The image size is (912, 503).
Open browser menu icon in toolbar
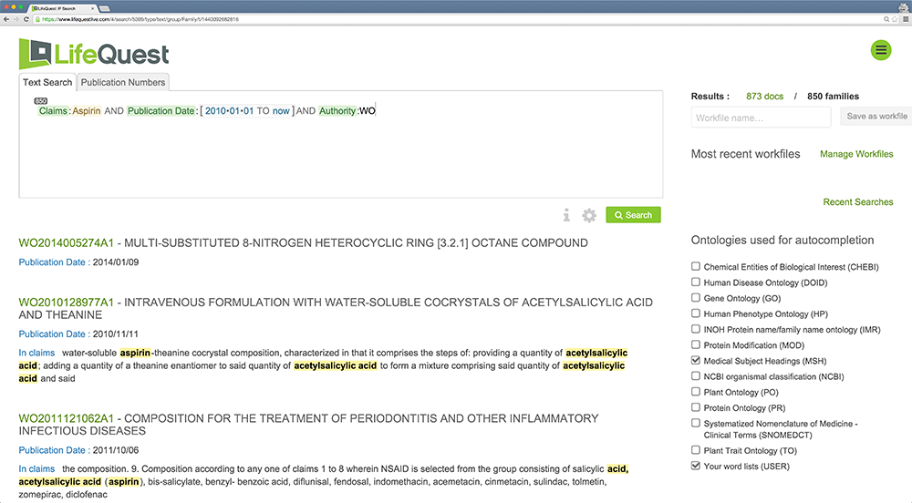905,19
